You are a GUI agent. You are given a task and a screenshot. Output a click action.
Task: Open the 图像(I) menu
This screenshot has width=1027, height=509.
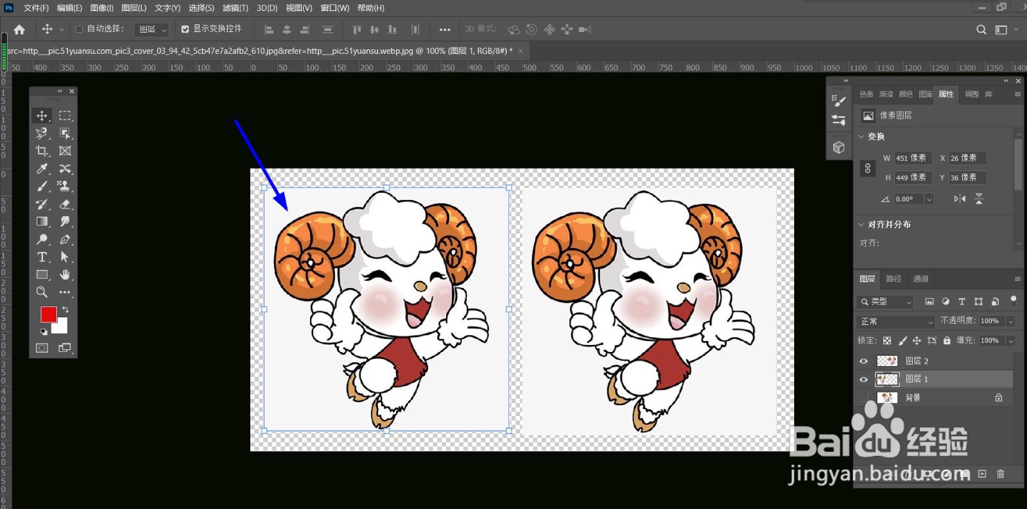(x=101, y=8)
